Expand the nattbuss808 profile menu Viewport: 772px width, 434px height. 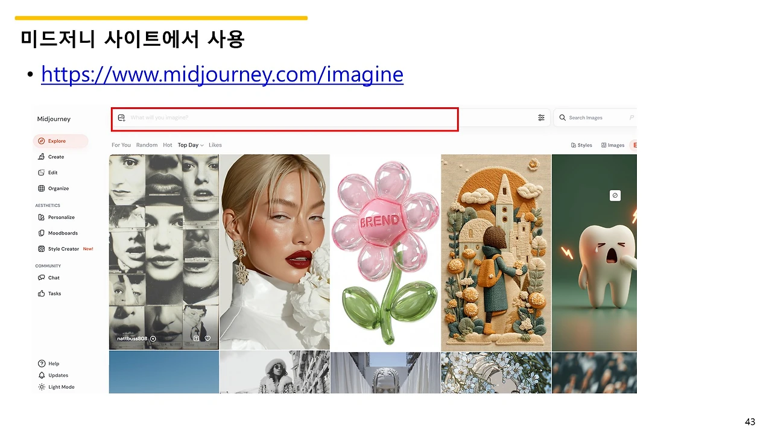pyautogui.click(x=153, y=338)
